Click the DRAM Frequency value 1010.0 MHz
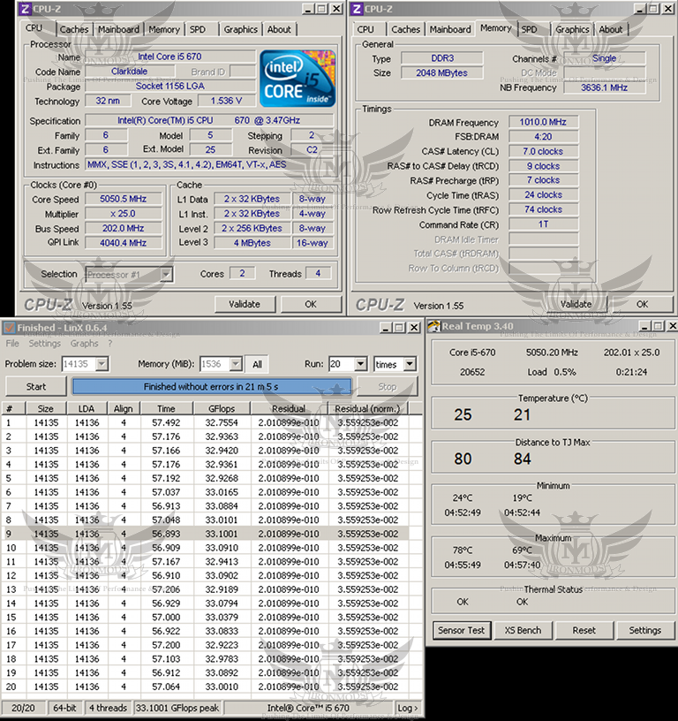Viewport: 678px width, 721px height. pyautogui.click(x=543, y=122)
